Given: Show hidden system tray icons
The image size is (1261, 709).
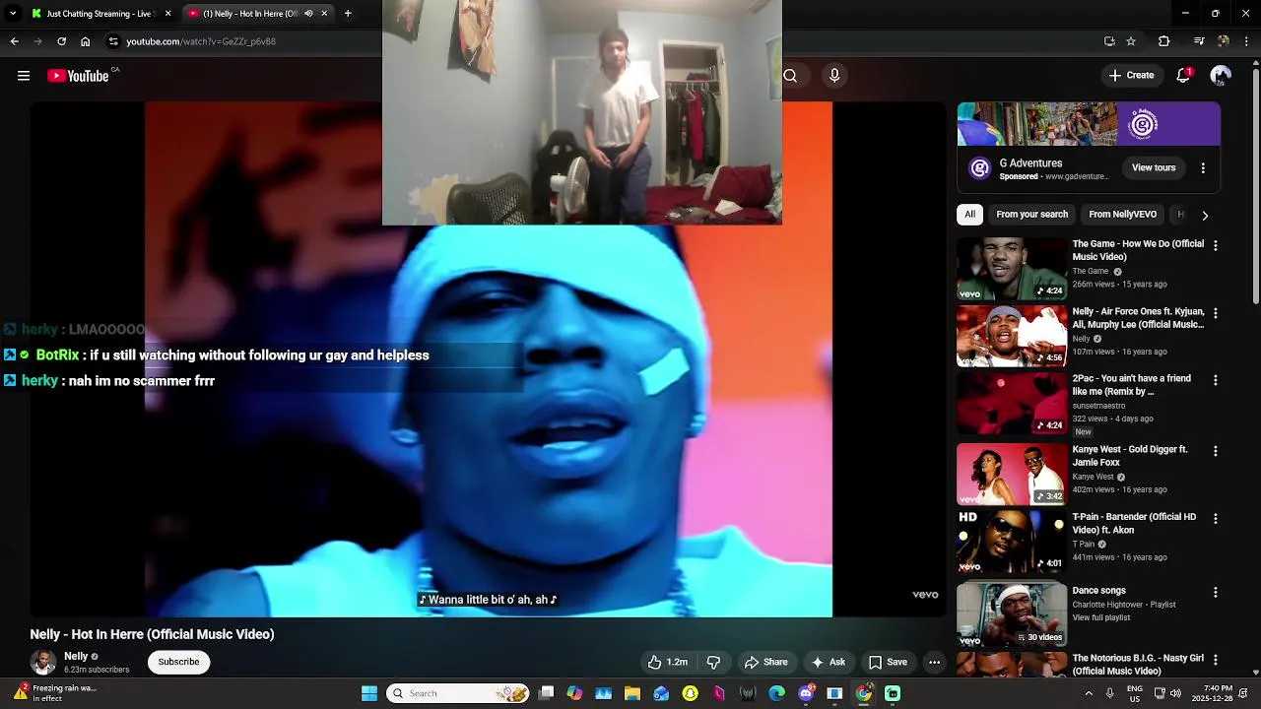Looking at the screenshot, I should point(1089,693).
